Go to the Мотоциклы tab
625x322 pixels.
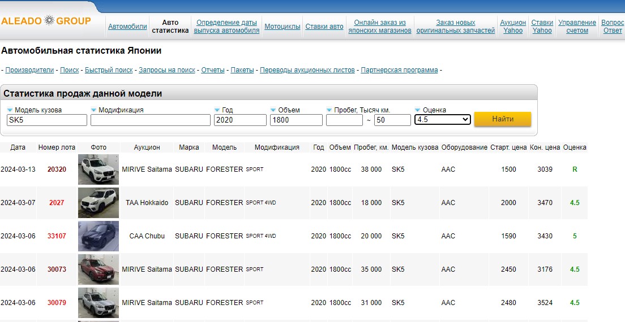point(282,27)
